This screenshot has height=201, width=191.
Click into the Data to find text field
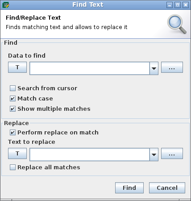click(x=90, y=68)
